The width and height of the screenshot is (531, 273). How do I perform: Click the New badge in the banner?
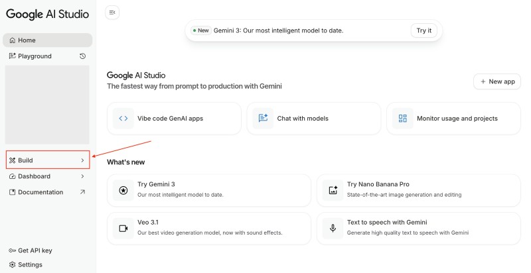pyautogui.click(x=201, y=30)
